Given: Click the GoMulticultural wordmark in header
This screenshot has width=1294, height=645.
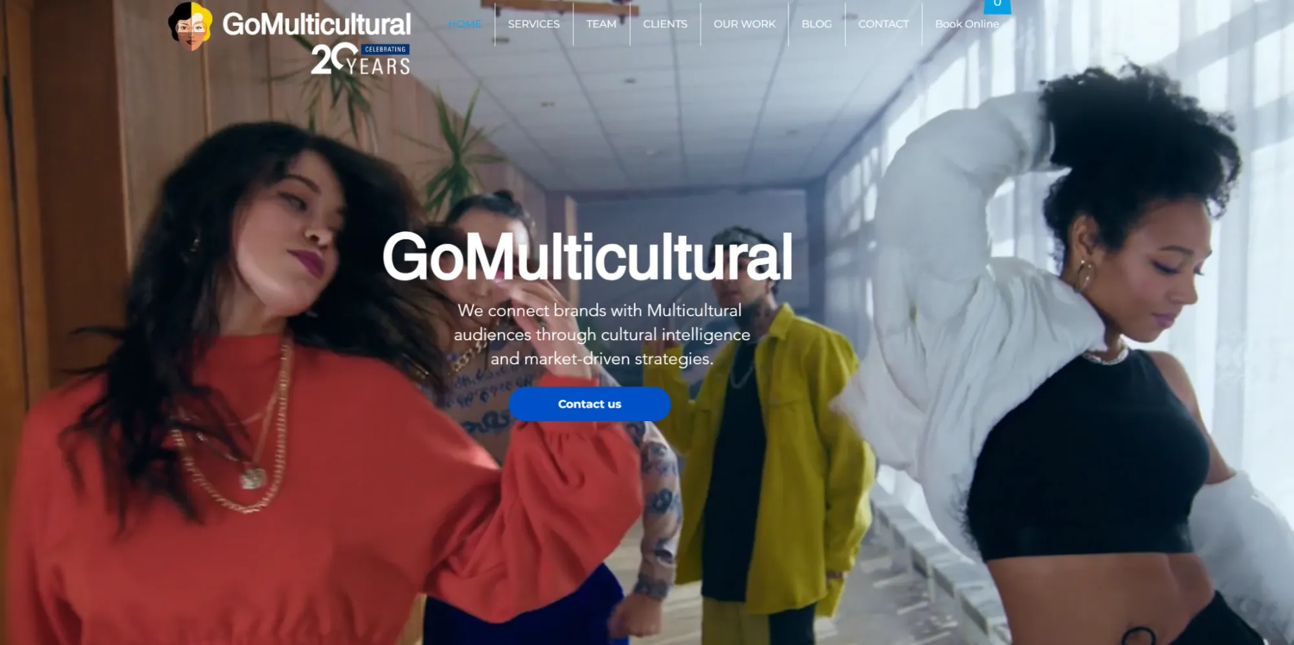Looking at the screenshot, I should tap(317, 24).
